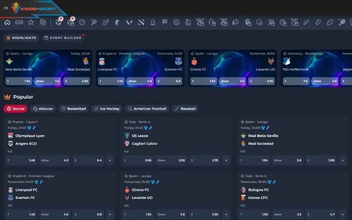The image size is (352, 220).
Task: Expand markets on Popular Liverpool vs Everton card
Action: tap(110, 214)
